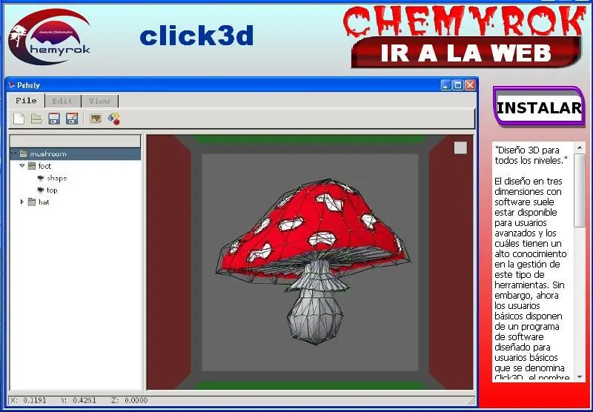Click the click3d title text
593x412 pixels.
pos(196,36)
